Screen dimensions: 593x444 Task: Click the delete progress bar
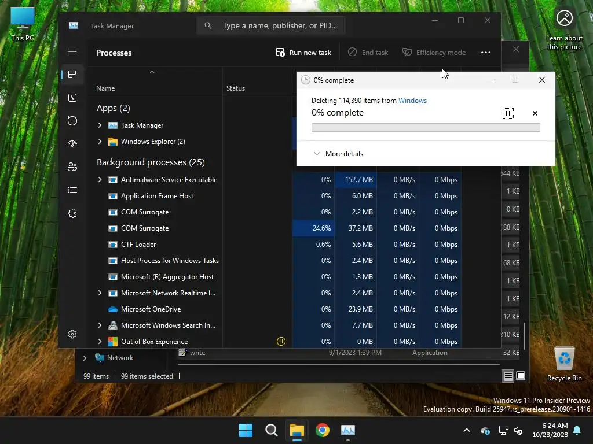[426, 128]
